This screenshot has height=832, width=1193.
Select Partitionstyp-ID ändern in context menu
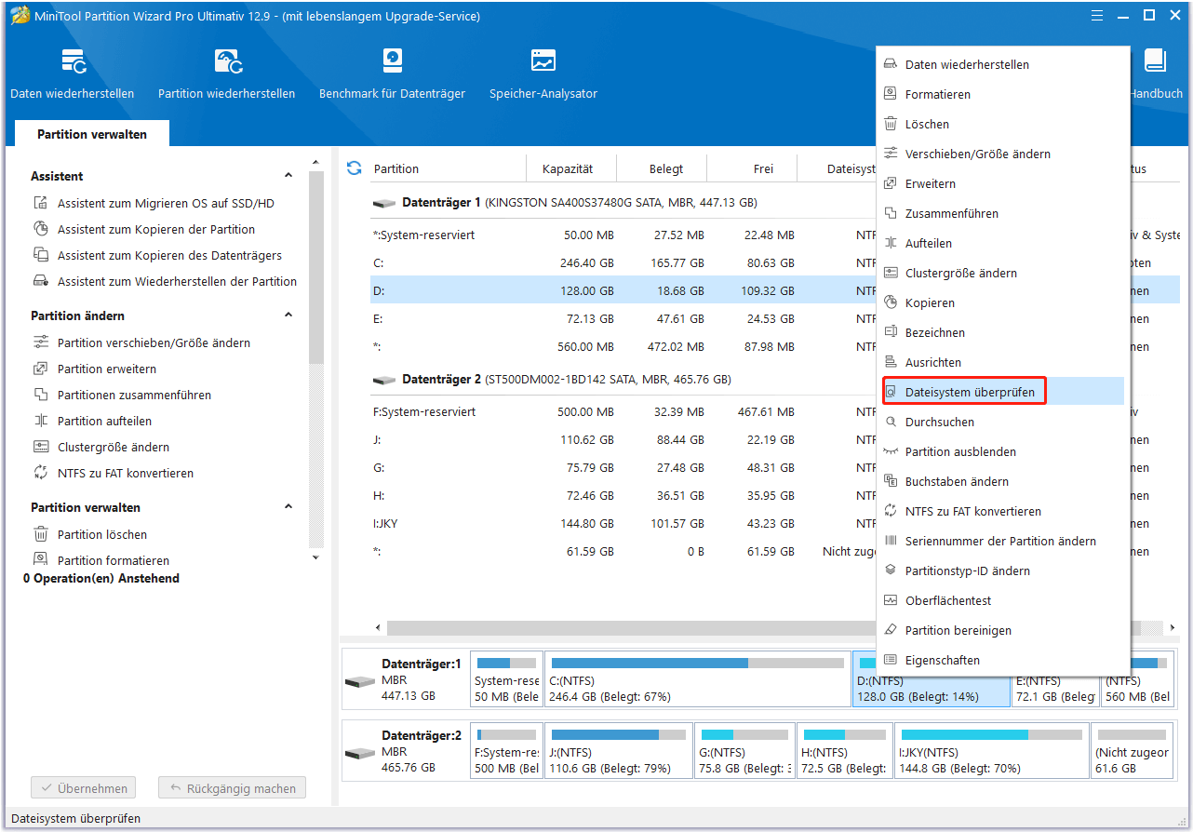pos(1003,570)
